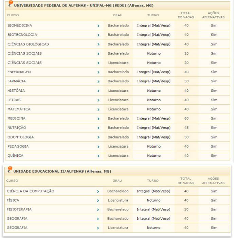The height and width of the screenshot is (238, 234).
Task: Click the Total de Vagas column header in first table
Action: [186, 15]
